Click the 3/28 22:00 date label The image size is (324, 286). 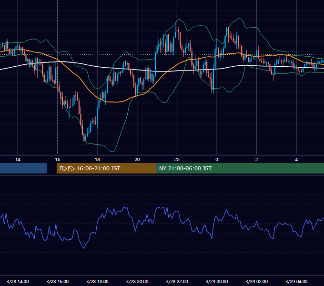point(177,281)
